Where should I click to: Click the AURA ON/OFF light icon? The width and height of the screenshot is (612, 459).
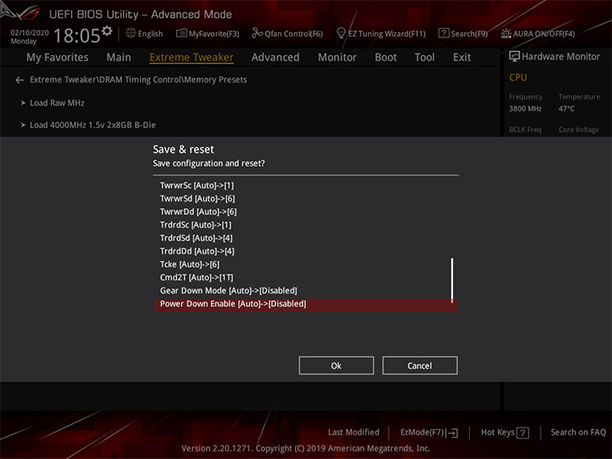pyautogui.click(x=506, y=33)
